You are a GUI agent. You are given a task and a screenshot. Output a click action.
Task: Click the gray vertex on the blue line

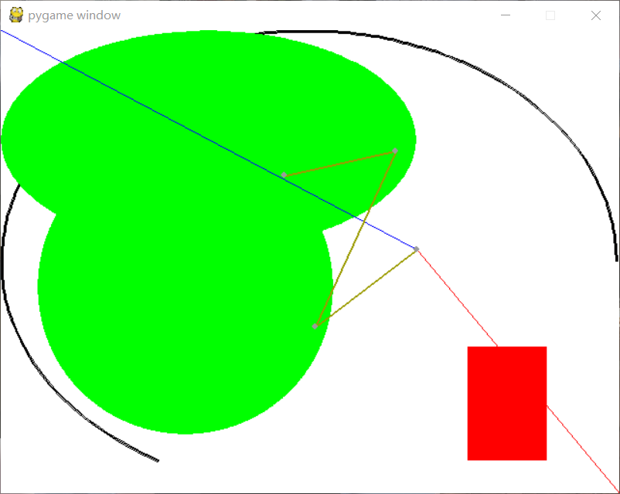[x=284, y=175]
